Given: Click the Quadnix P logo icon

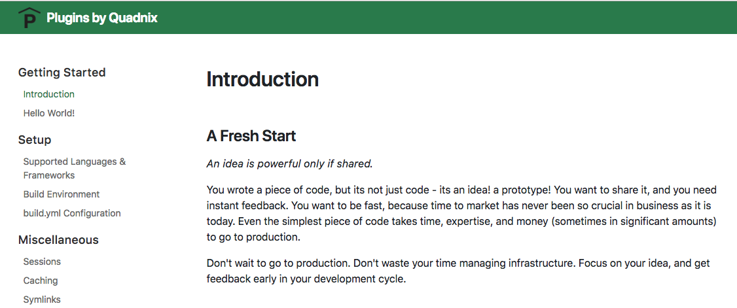Looking at the screenshot, I should coord(28,18).
